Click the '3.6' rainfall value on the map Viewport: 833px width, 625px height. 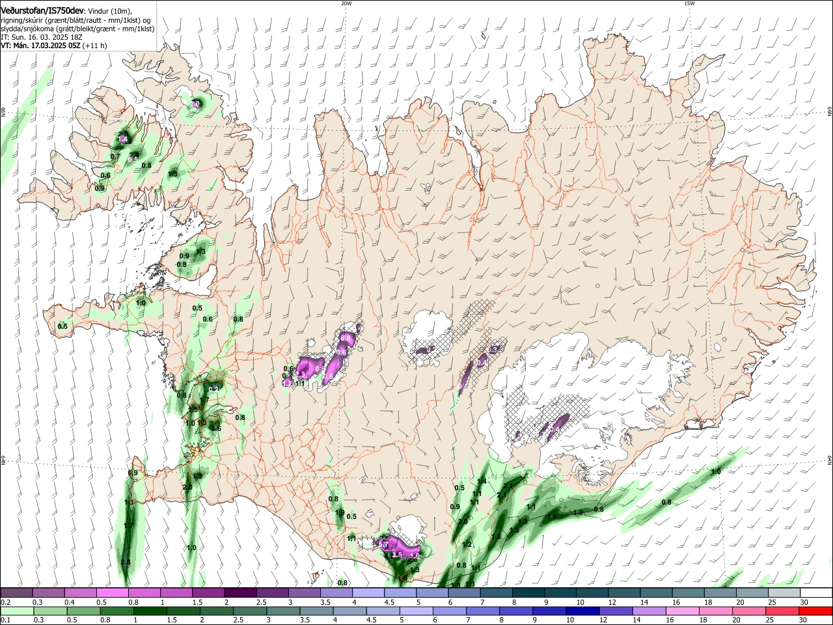217,428
